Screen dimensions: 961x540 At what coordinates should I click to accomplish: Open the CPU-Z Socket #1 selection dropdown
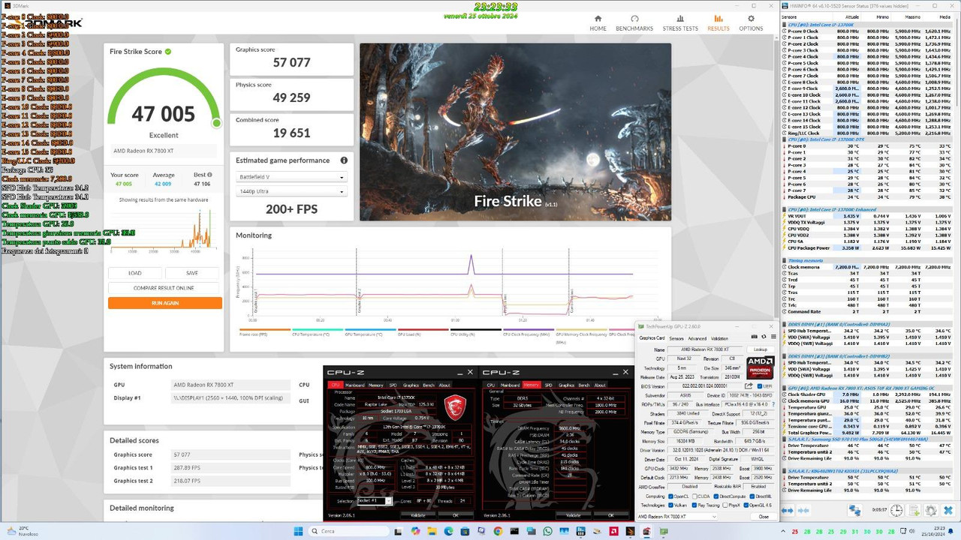pyautogui.click(x=375, y=501)
